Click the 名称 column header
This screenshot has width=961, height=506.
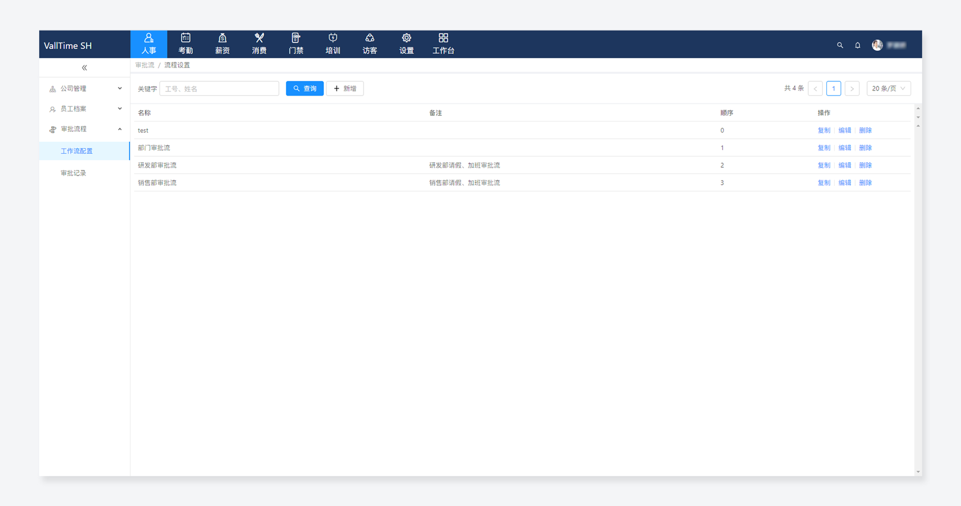coord(144,113)
